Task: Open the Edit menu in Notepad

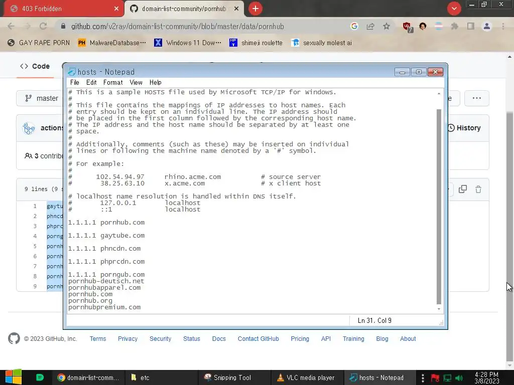Action: [x=91, y=83]
